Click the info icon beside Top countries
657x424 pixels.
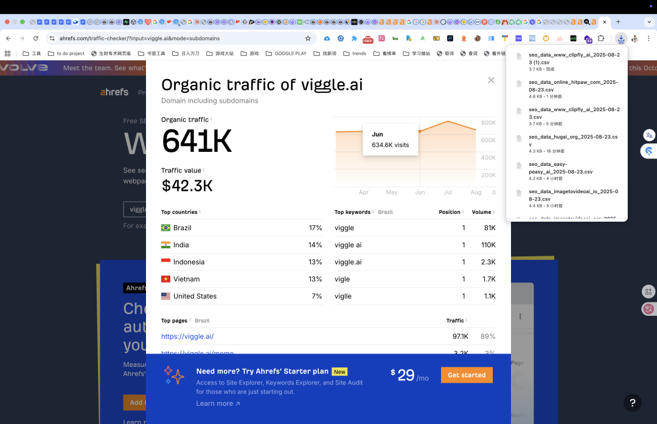point(200,211)
